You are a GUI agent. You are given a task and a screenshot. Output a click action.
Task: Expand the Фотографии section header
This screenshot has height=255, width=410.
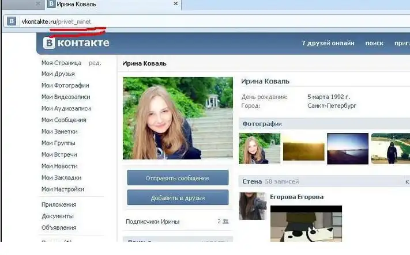pyautogui.click(x=262, y=124)
